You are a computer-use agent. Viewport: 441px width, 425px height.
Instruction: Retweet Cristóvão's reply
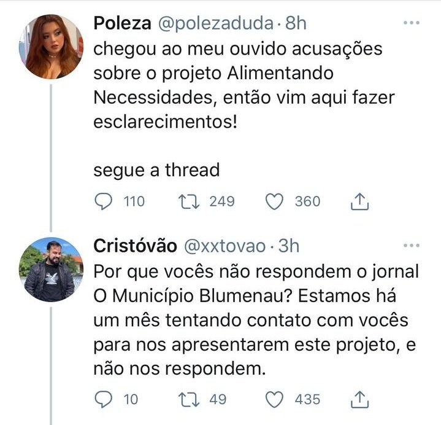coord(189,400)
